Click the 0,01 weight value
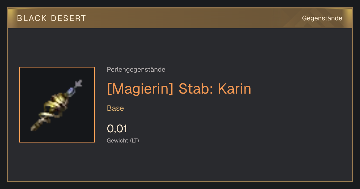Screen dimensions: 360x189 click(117, 129)
